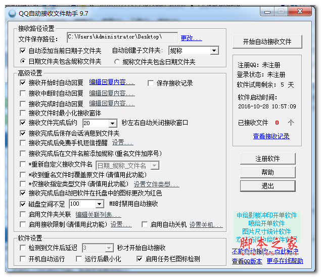The width and height of the screenshot is (321, 277).
Task: Enable 接收中断时自动回复 checkbox
Action: 23,93
